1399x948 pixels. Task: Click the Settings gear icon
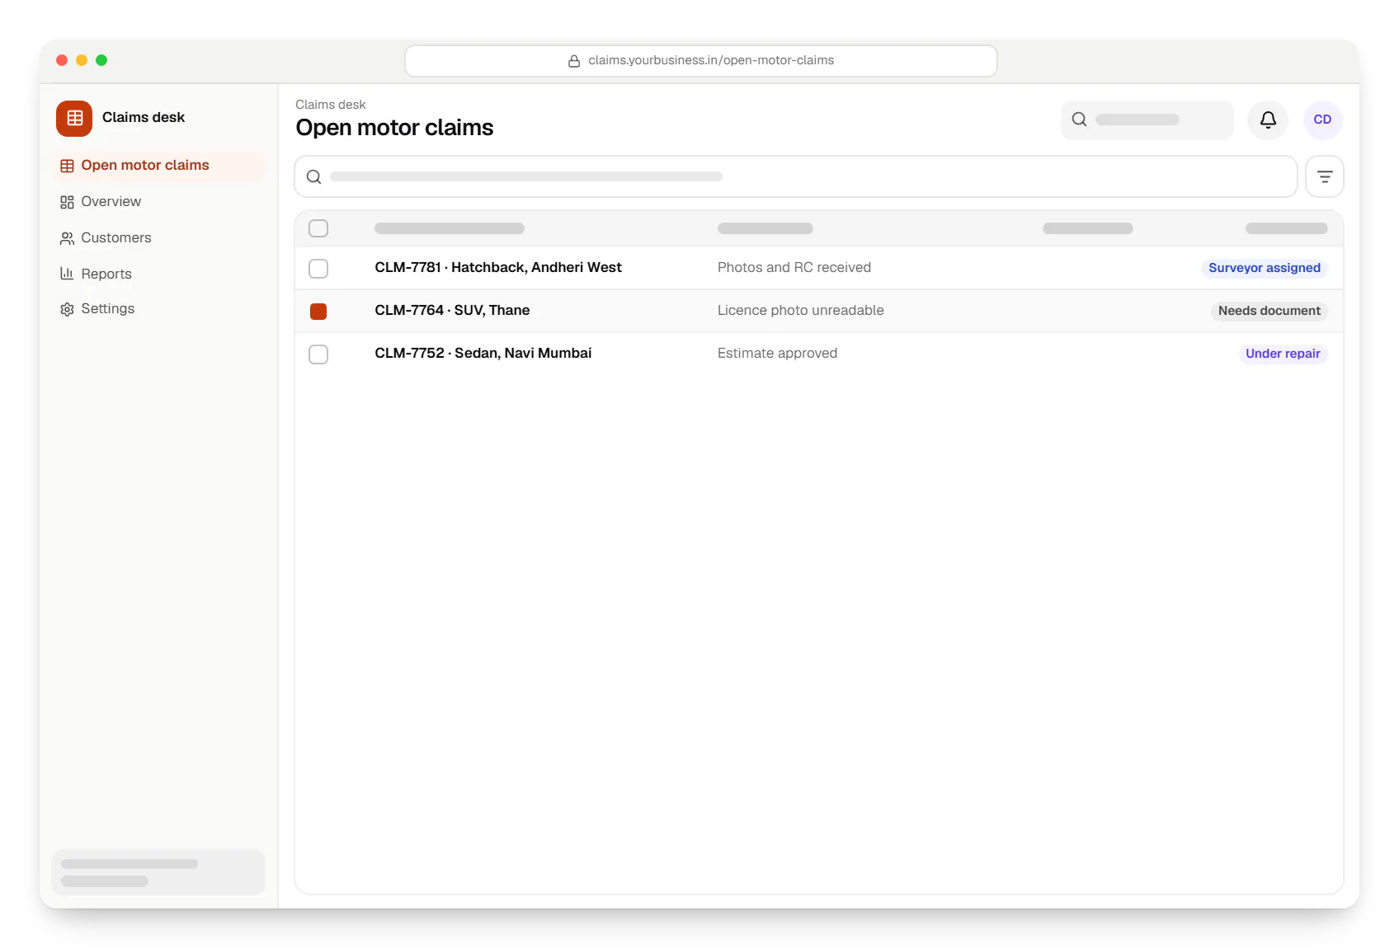[67, 309]
